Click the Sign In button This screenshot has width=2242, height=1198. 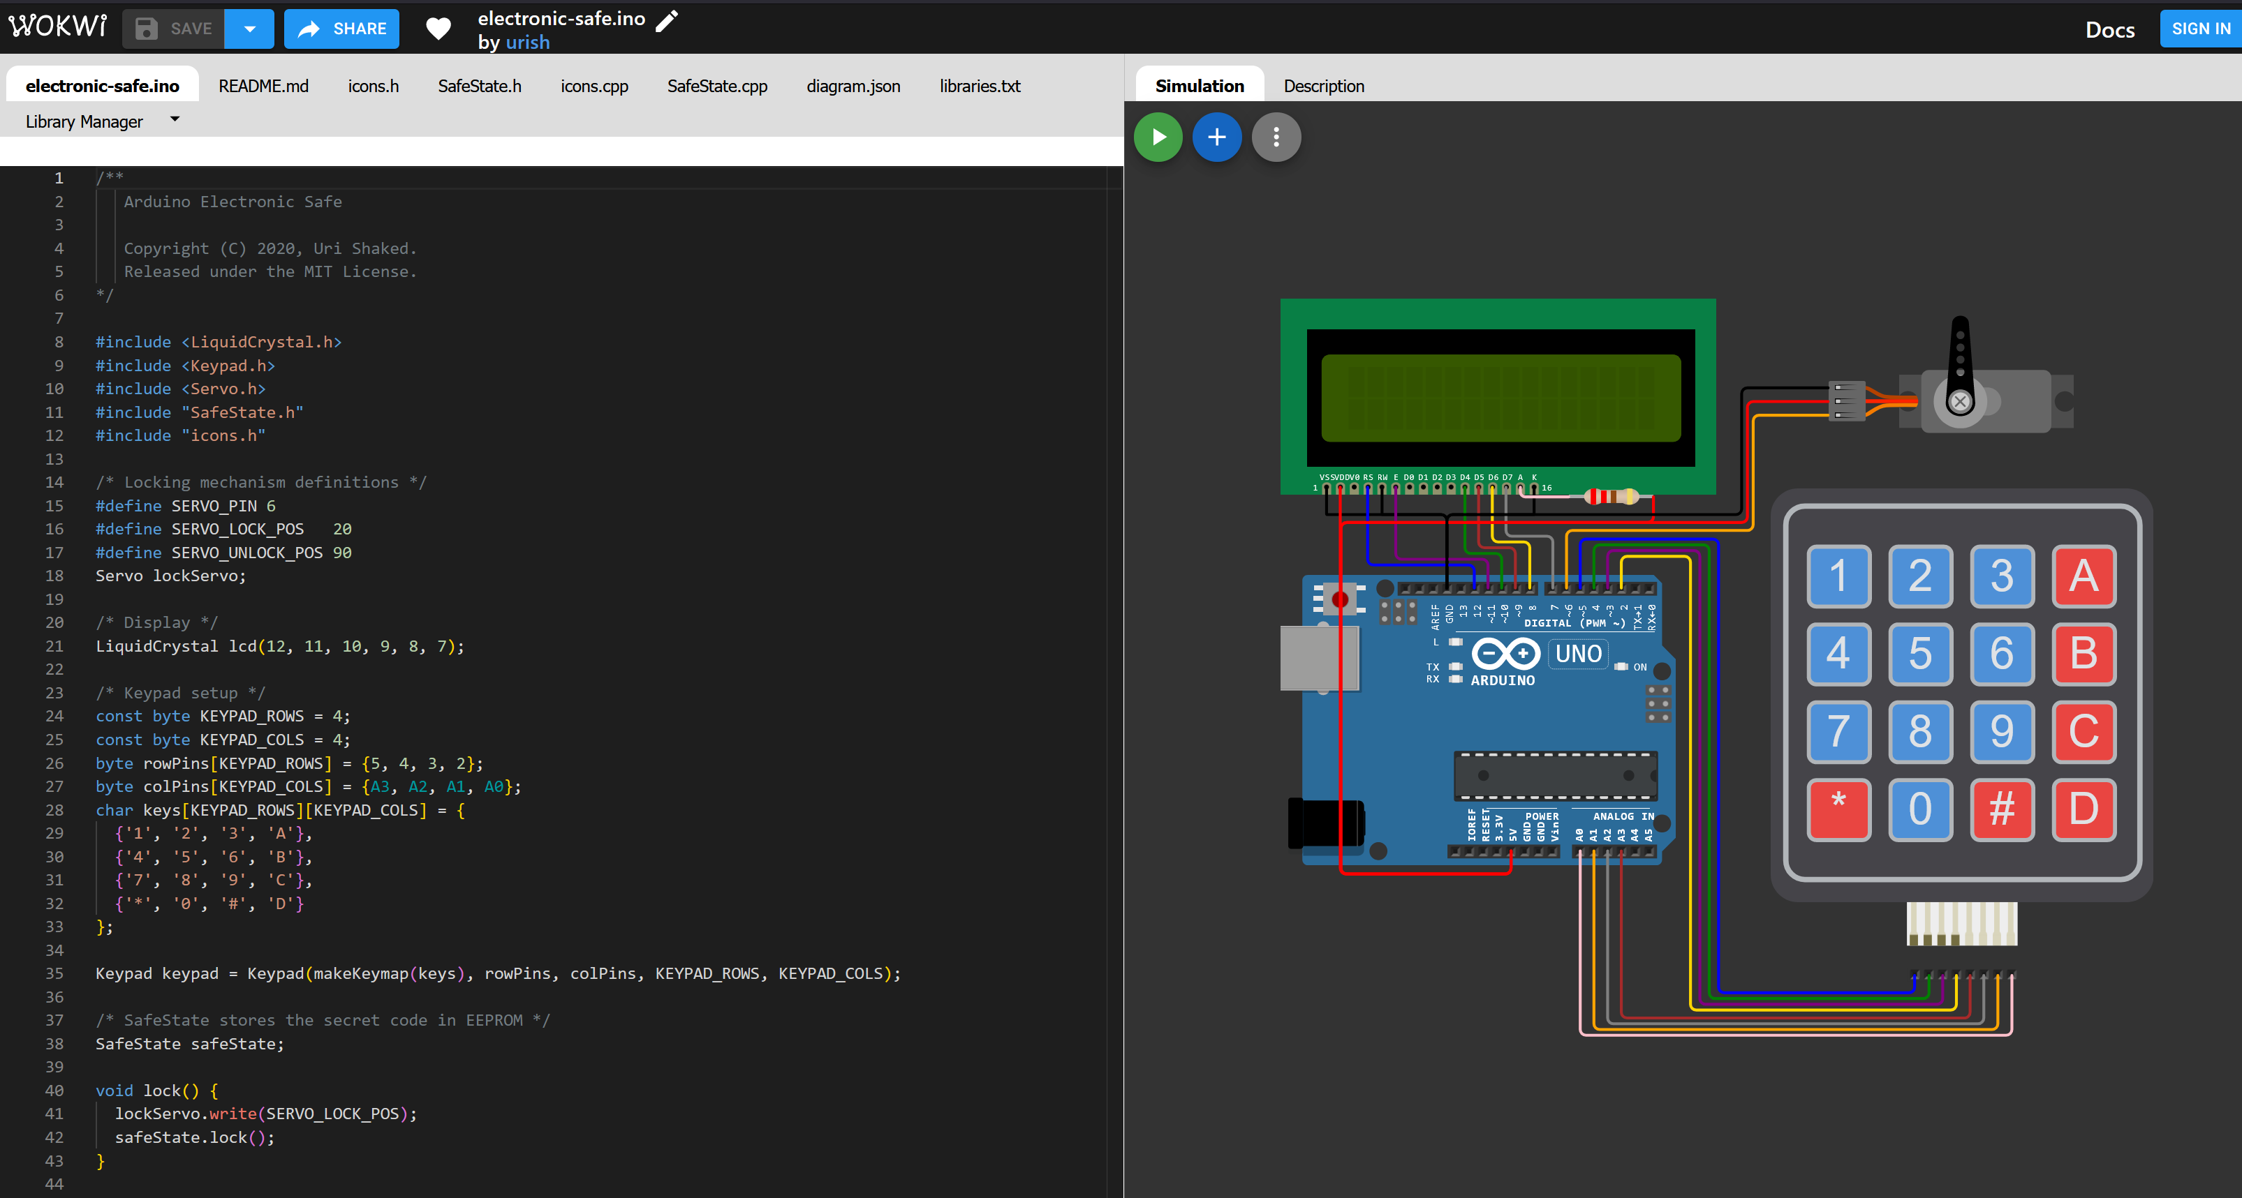(2199, 29)
